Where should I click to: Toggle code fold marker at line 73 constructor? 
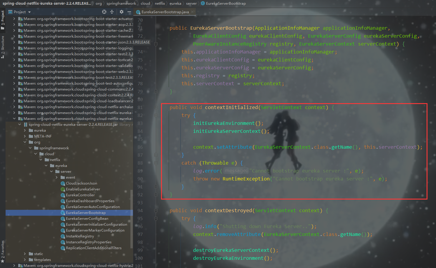(156, 44)
